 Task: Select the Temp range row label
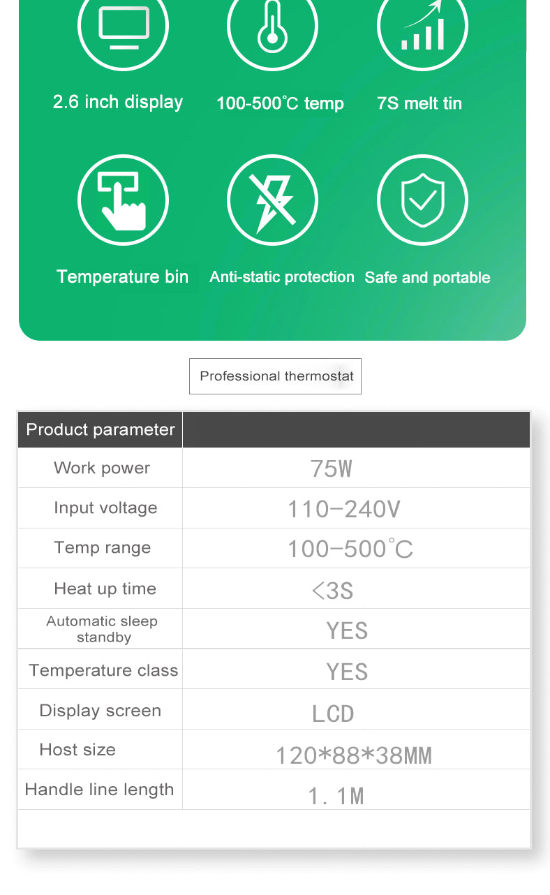[x=103, y=548]
